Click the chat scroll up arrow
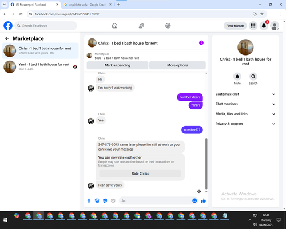 206,74
